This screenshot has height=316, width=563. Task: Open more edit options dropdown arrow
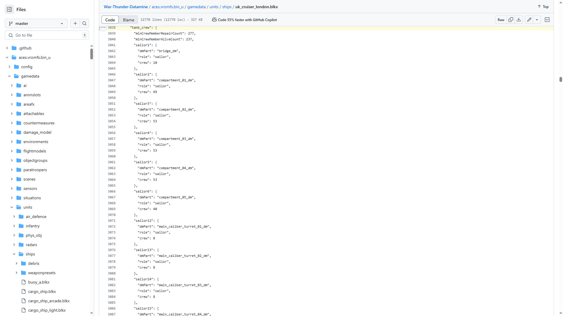[537, 20]
